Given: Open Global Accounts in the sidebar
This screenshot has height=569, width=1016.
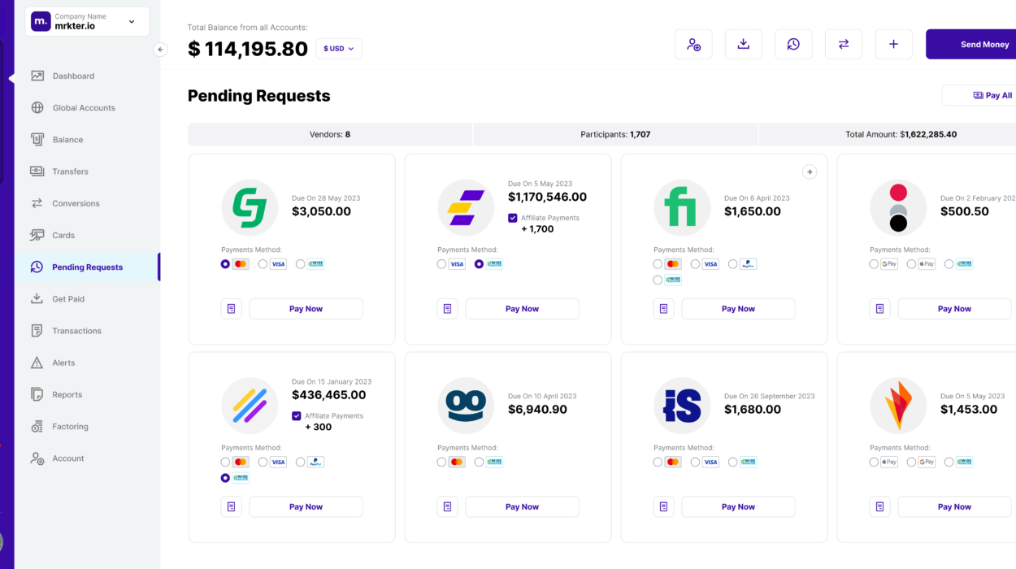Looking at the screenshot, I should tap(84, 108).
